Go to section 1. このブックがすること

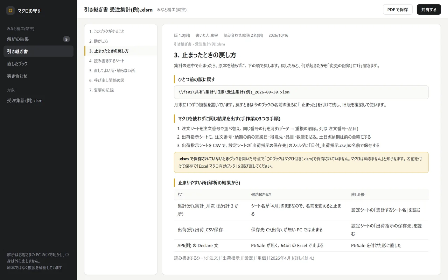tap(121, 31)
